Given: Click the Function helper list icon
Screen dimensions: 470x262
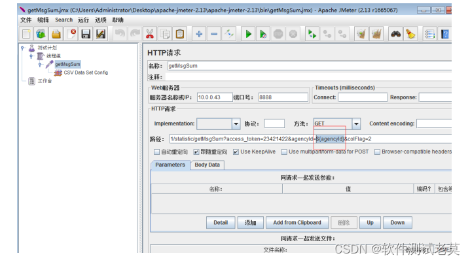Looking at the screenshot, I should tap(429, 34).
